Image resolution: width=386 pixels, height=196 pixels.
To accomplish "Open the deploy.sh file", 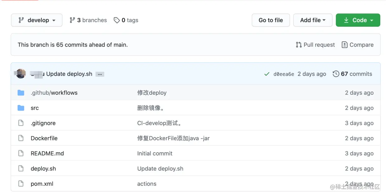I will [x=43, y=169].
